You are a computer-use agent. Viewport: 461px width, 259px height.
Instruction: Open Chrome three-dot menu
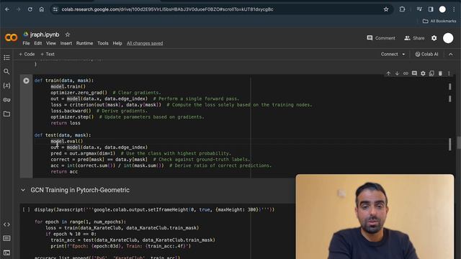tap(454, 9)
